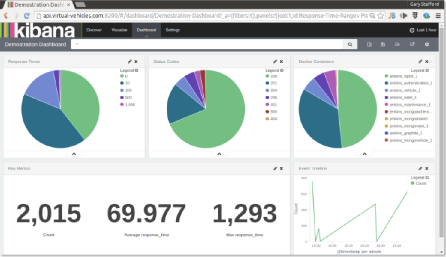Edit the Response Times panel

click(130, 61)
